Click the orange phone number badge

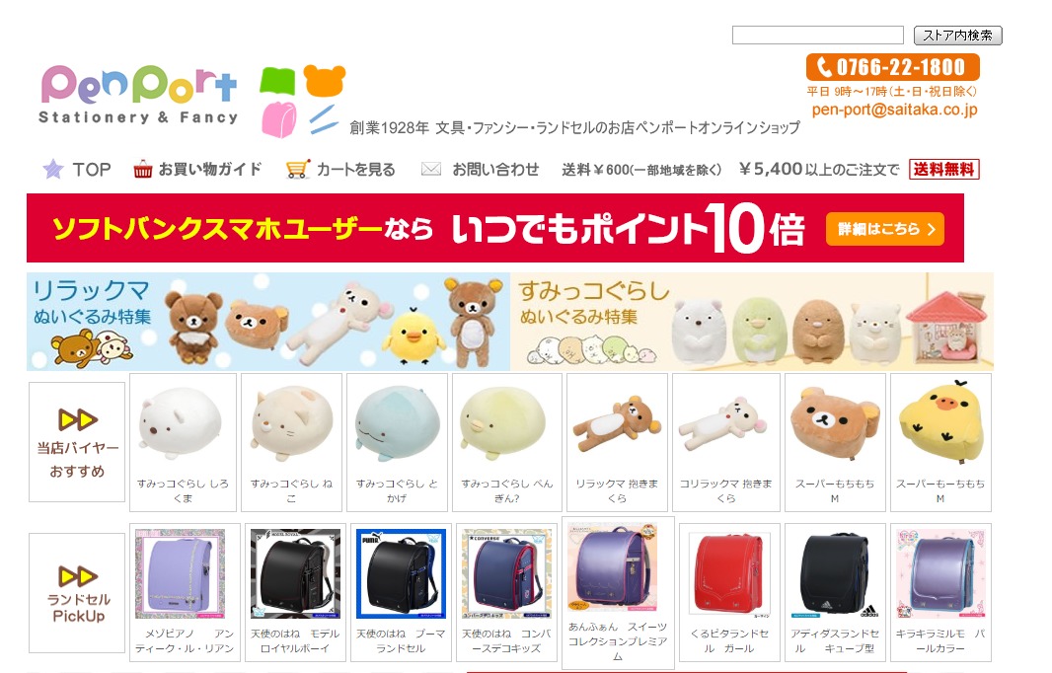coord(892,67)
